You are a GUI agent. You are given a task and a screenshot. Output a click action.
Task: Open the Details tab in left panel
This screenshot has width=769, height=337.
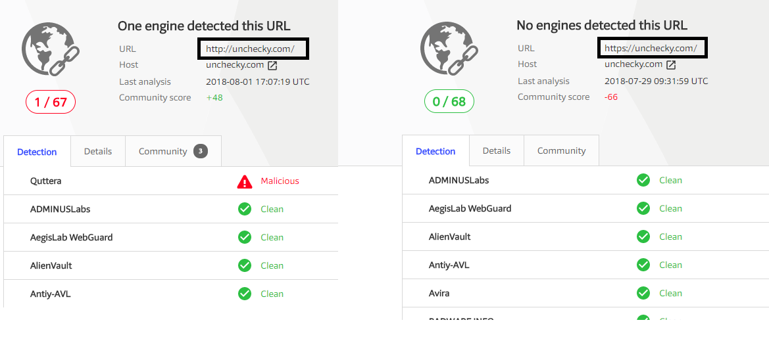pyautogui.click(x=97, y=151)
